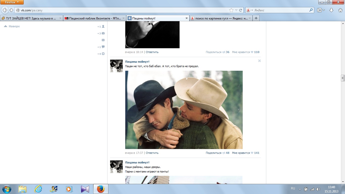Launch Windows Explorer from the taskbar
Viewport: 345px width, 194px height.
(22, 189)
